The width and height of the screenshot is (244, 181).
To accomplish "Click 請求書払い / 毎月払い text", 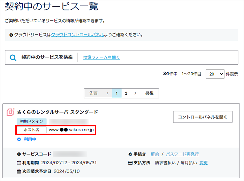I will tap(176, 163).
